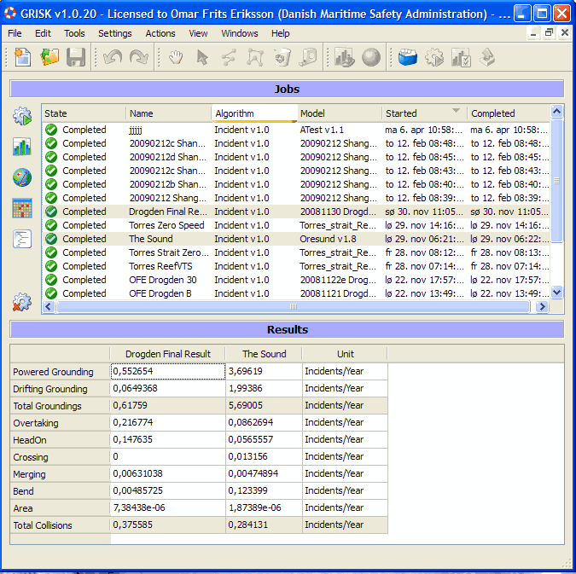Click the horizontal scrollbar in Jobs list
576x574 pixels.
294,306
